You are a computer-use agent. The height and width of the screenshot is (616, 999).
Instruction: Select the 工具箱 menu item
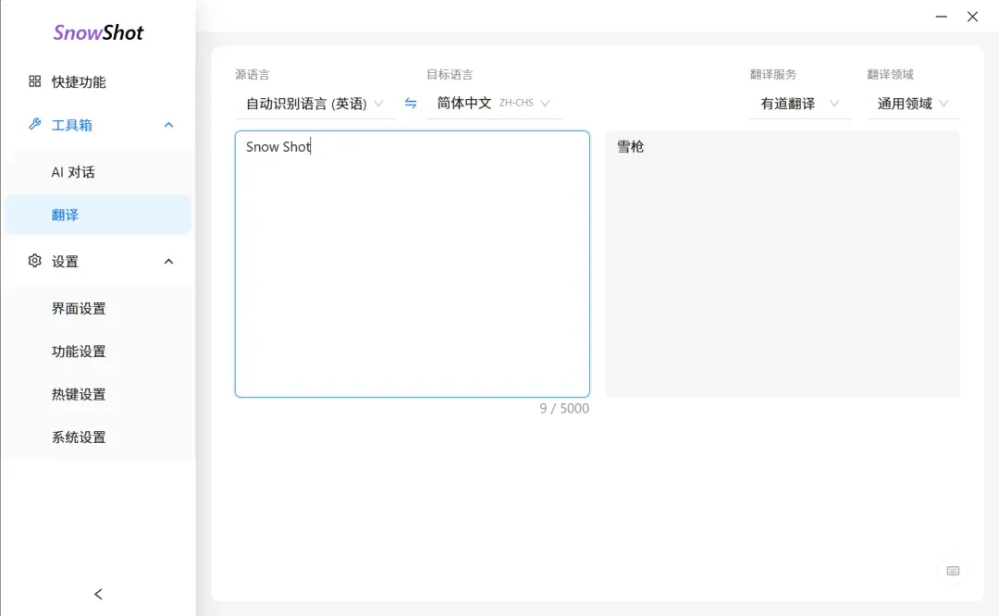click(x=98, y=125)
